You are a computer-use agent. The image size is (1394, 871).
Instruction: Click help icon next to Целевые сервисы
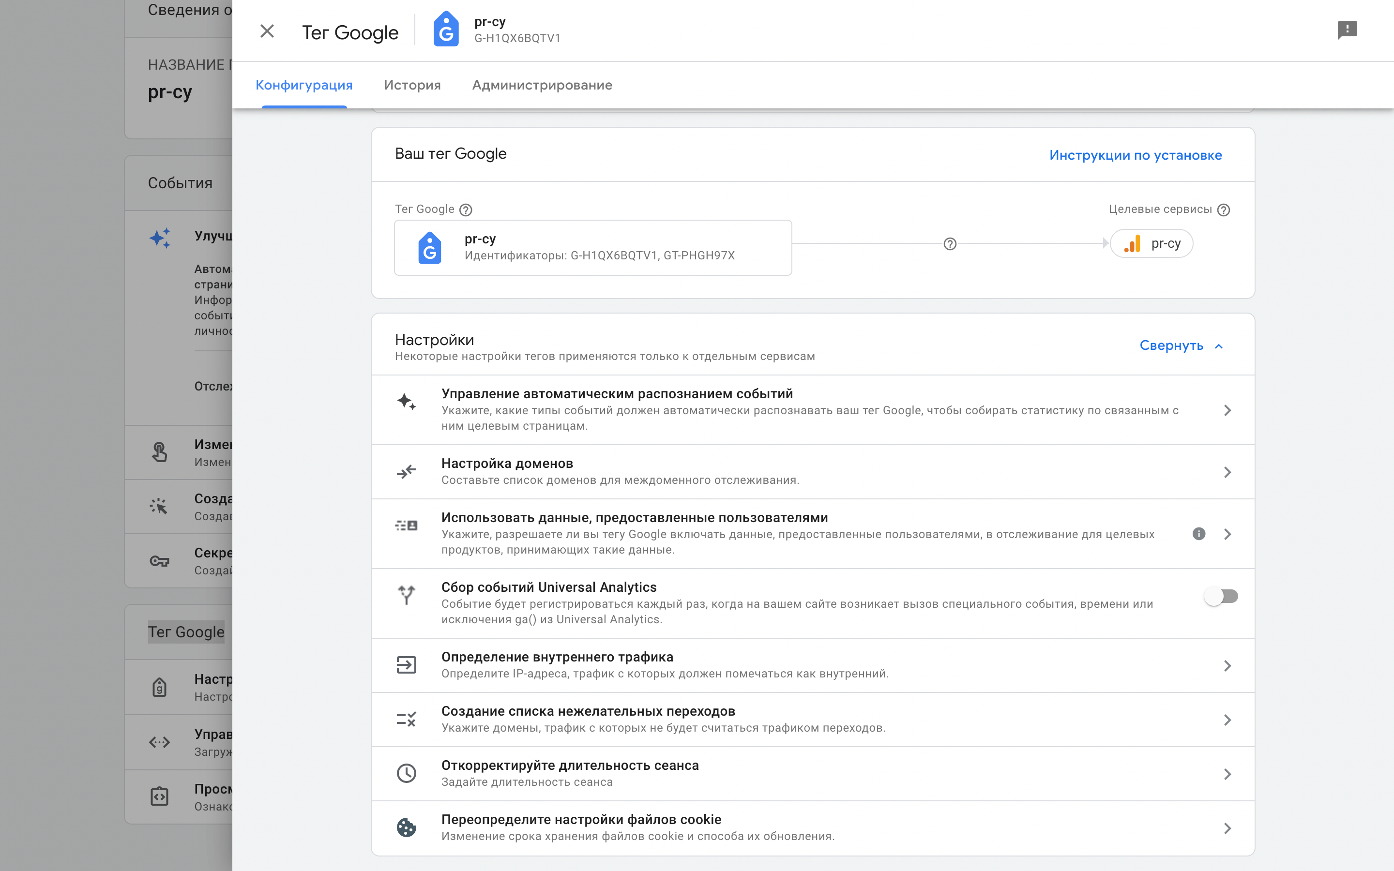[x=1224, y=210]
